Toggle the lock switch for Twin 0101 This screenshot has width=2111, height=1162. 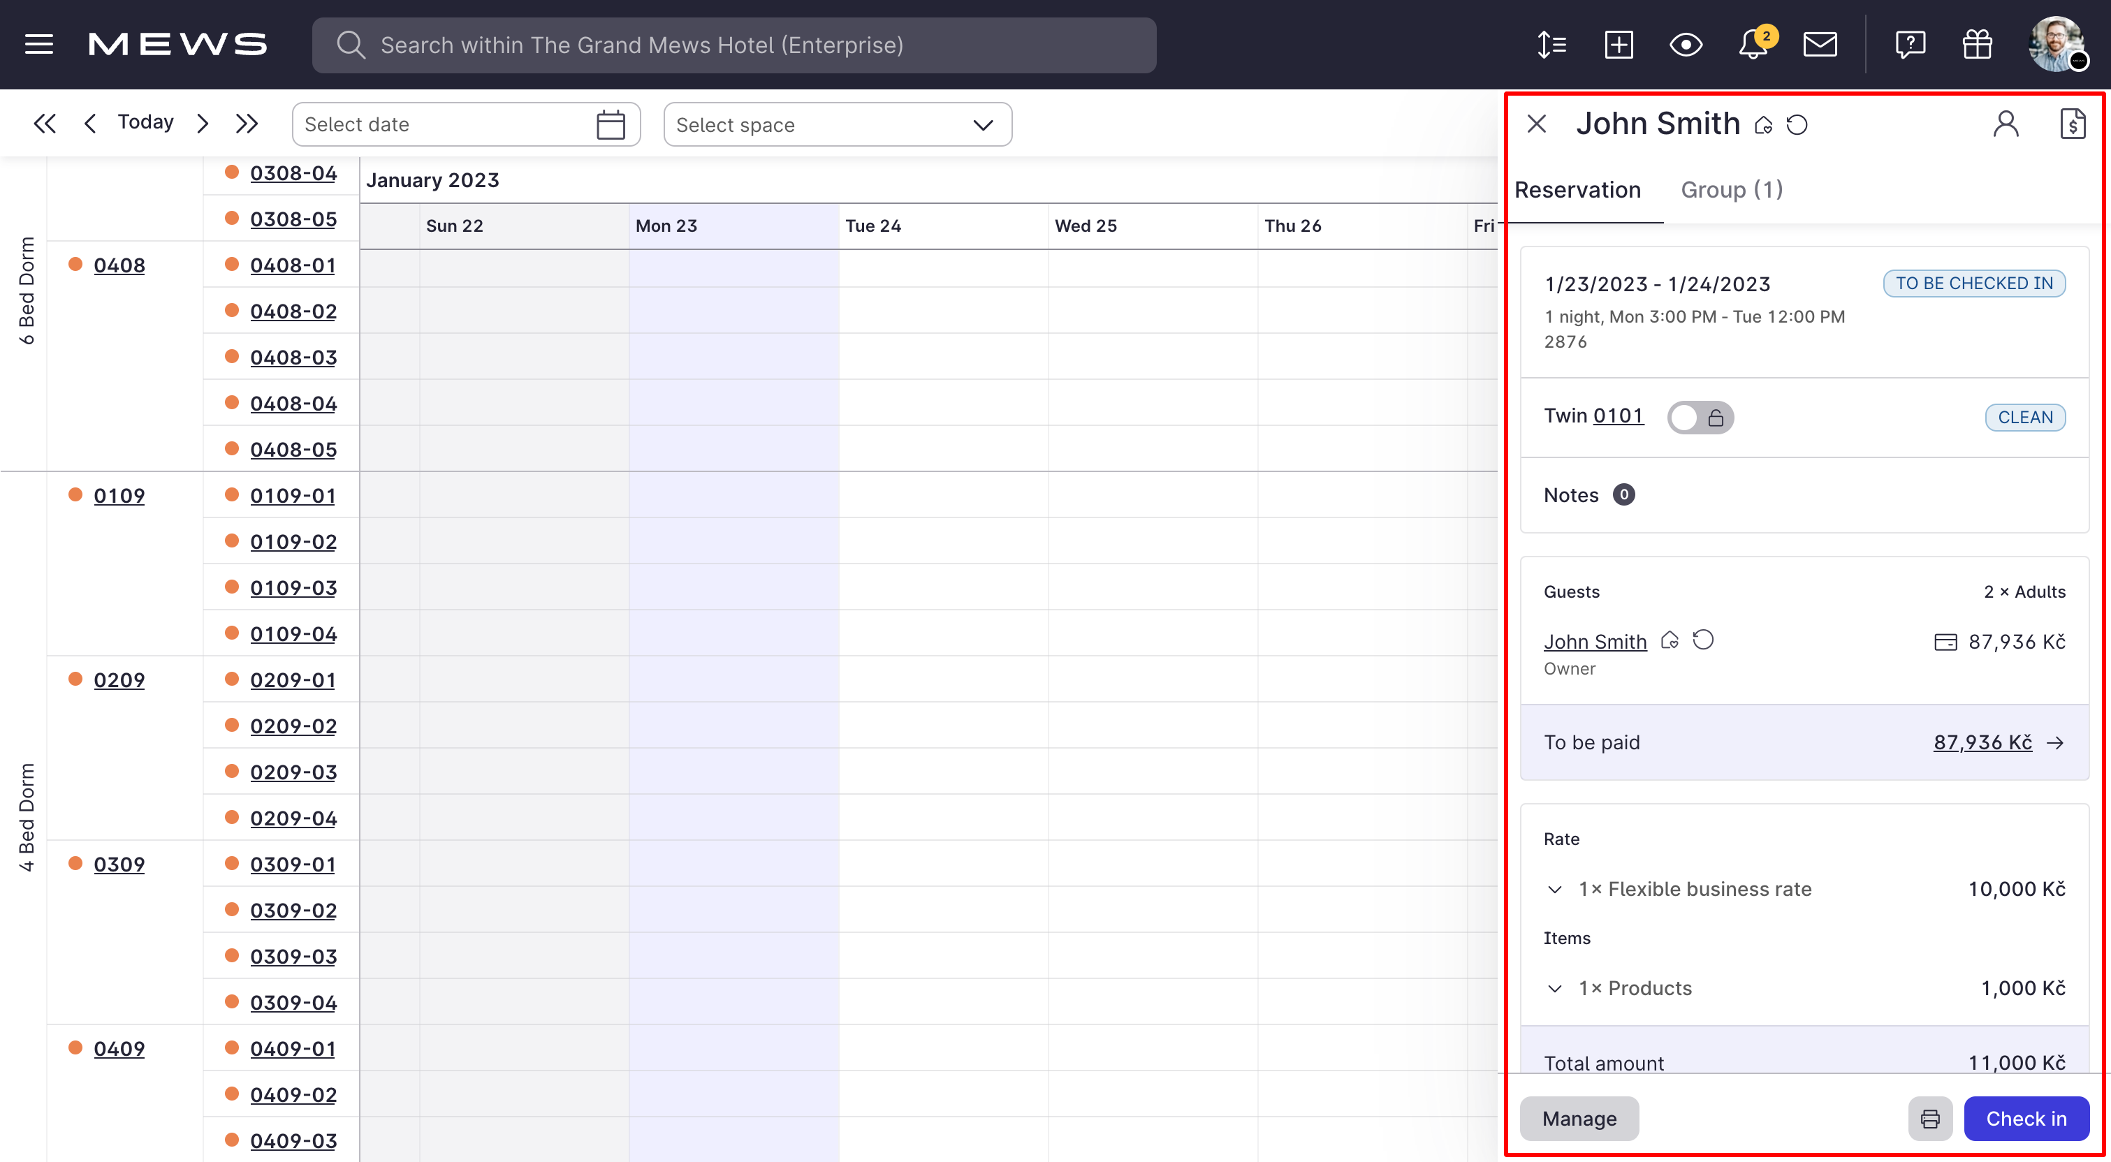click(x=1700, y=417)
